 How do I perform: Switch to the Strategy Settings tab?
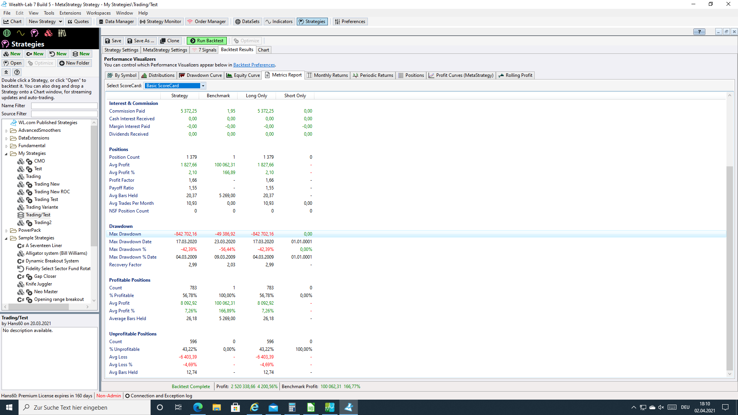(121, 50)
